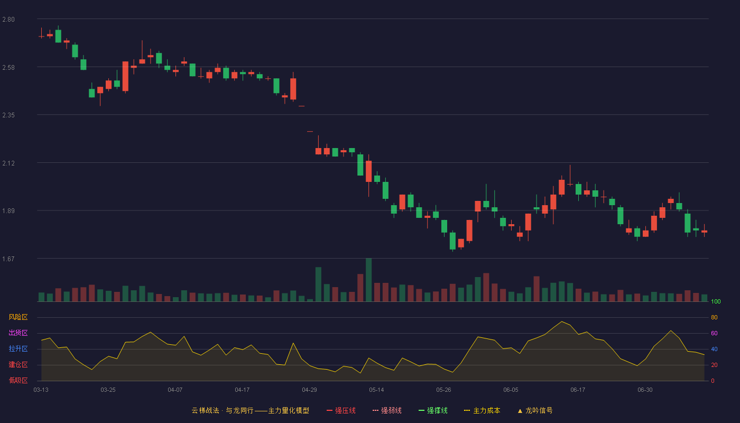Click the red 20 indicator axis value
This screenshot has height=423, width=740.
(x=714, y=365)
